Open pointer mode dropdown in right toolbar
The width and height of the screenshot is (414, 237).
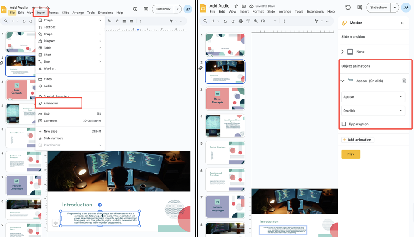click(x=322, y=21)
